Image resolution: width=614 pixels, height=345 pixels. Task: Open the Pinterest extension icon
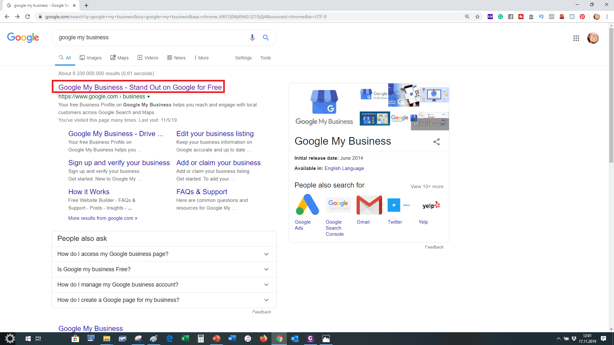(582, 17)
